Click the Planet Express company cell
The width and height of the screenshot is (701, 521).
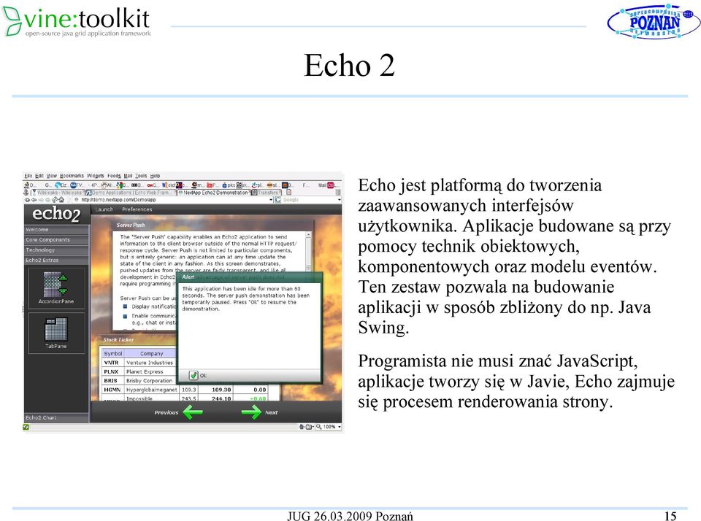(x=150, y=371)
